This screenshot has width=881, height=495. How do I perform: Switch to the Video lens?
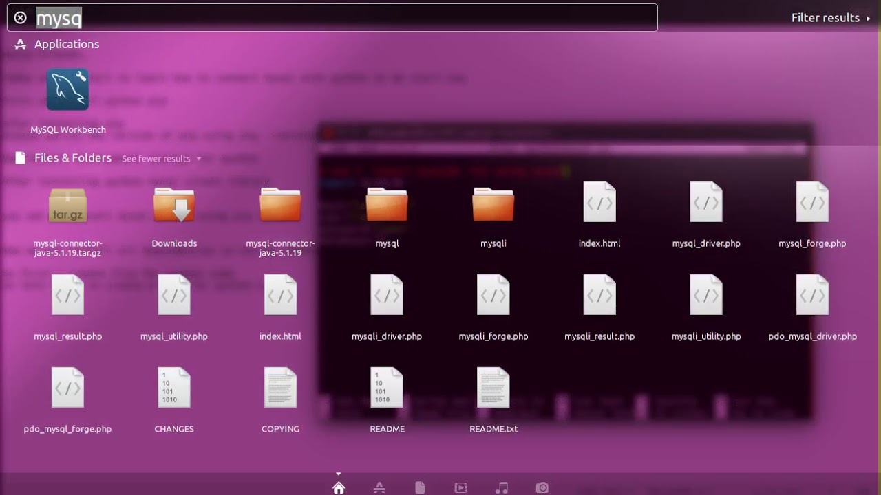tap(460, 487)
